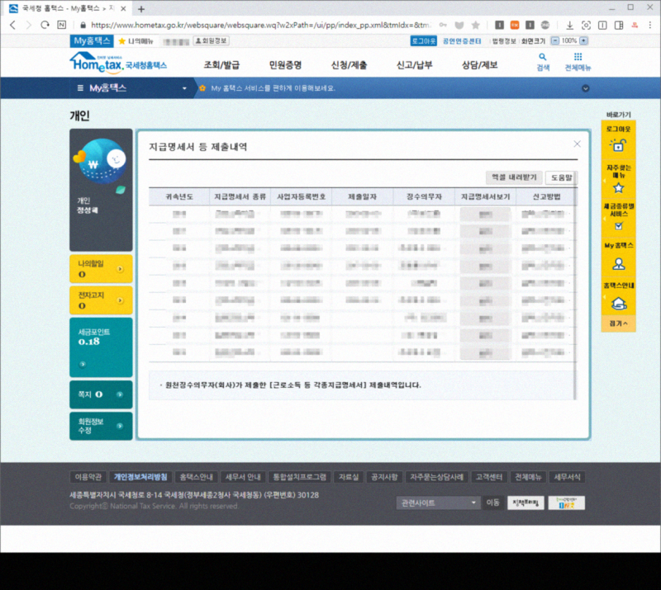Open the 신청/제출 menu

pos(349,65)
